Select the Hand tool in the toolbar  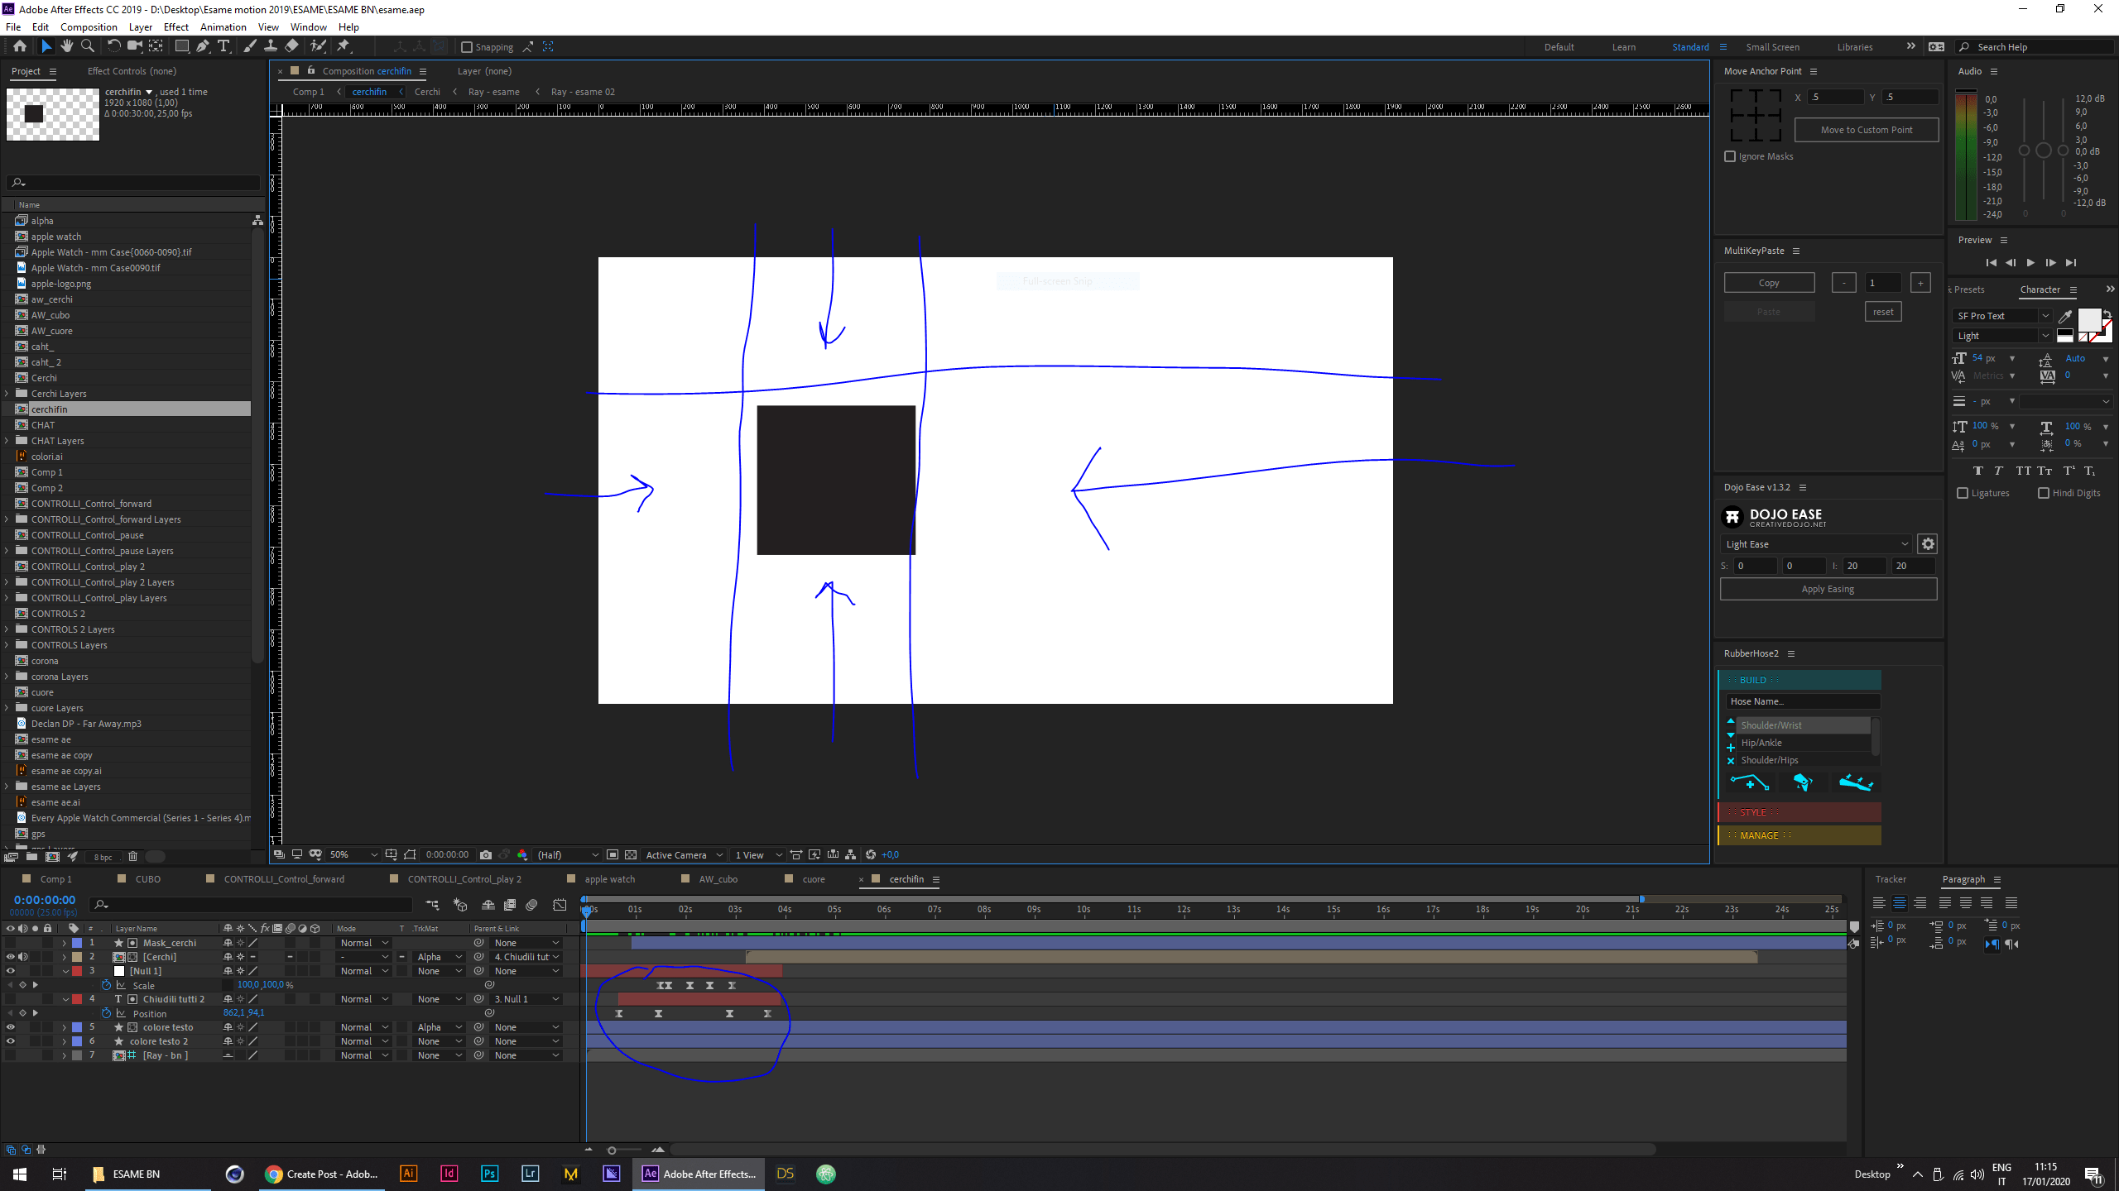(67, 46)
